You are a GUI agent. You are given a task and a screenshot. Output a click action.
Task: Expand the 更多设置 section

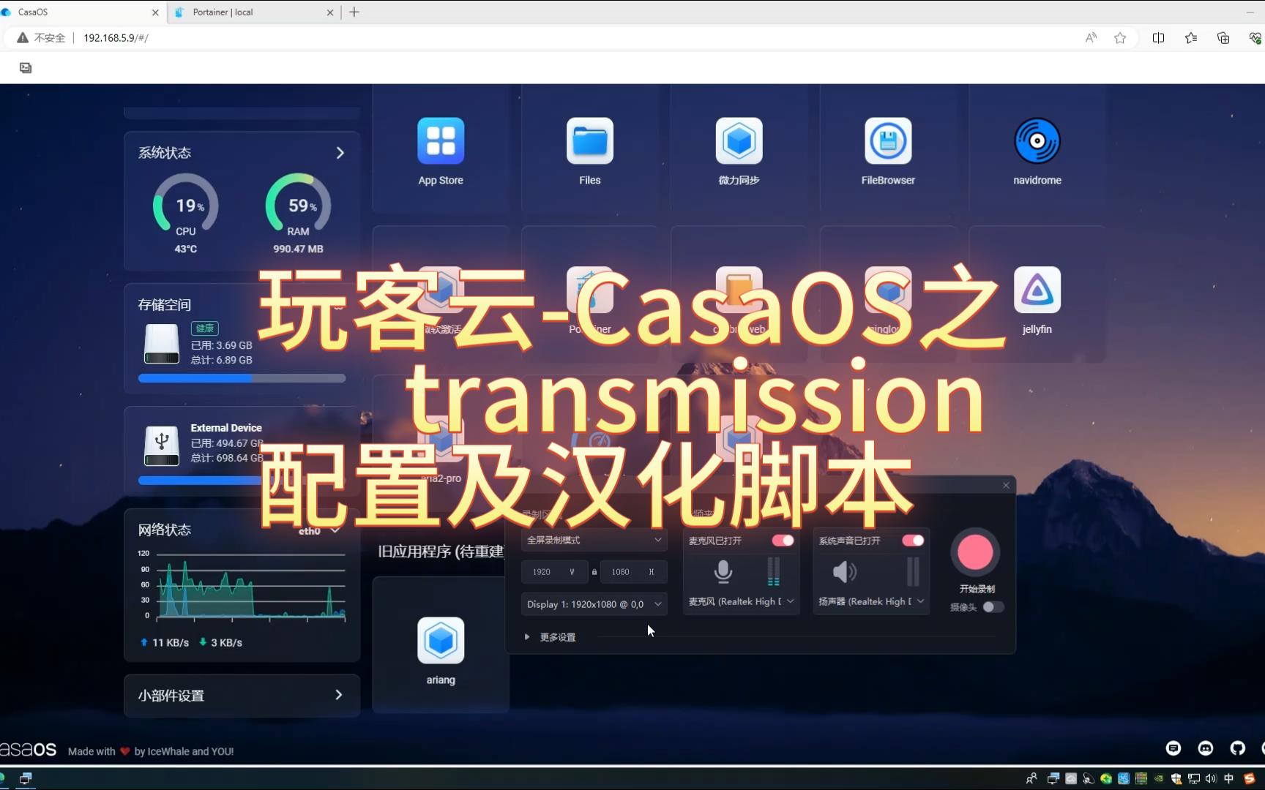click(x=551, y=637)
